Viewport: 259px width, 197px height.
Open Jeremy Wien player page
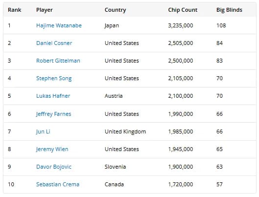(52, 149)
